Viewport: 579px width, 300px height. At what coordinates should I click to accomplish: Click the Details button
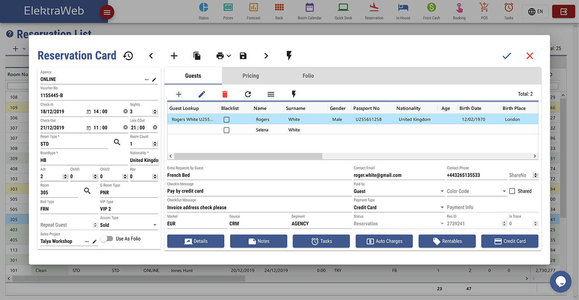point(196,241)
